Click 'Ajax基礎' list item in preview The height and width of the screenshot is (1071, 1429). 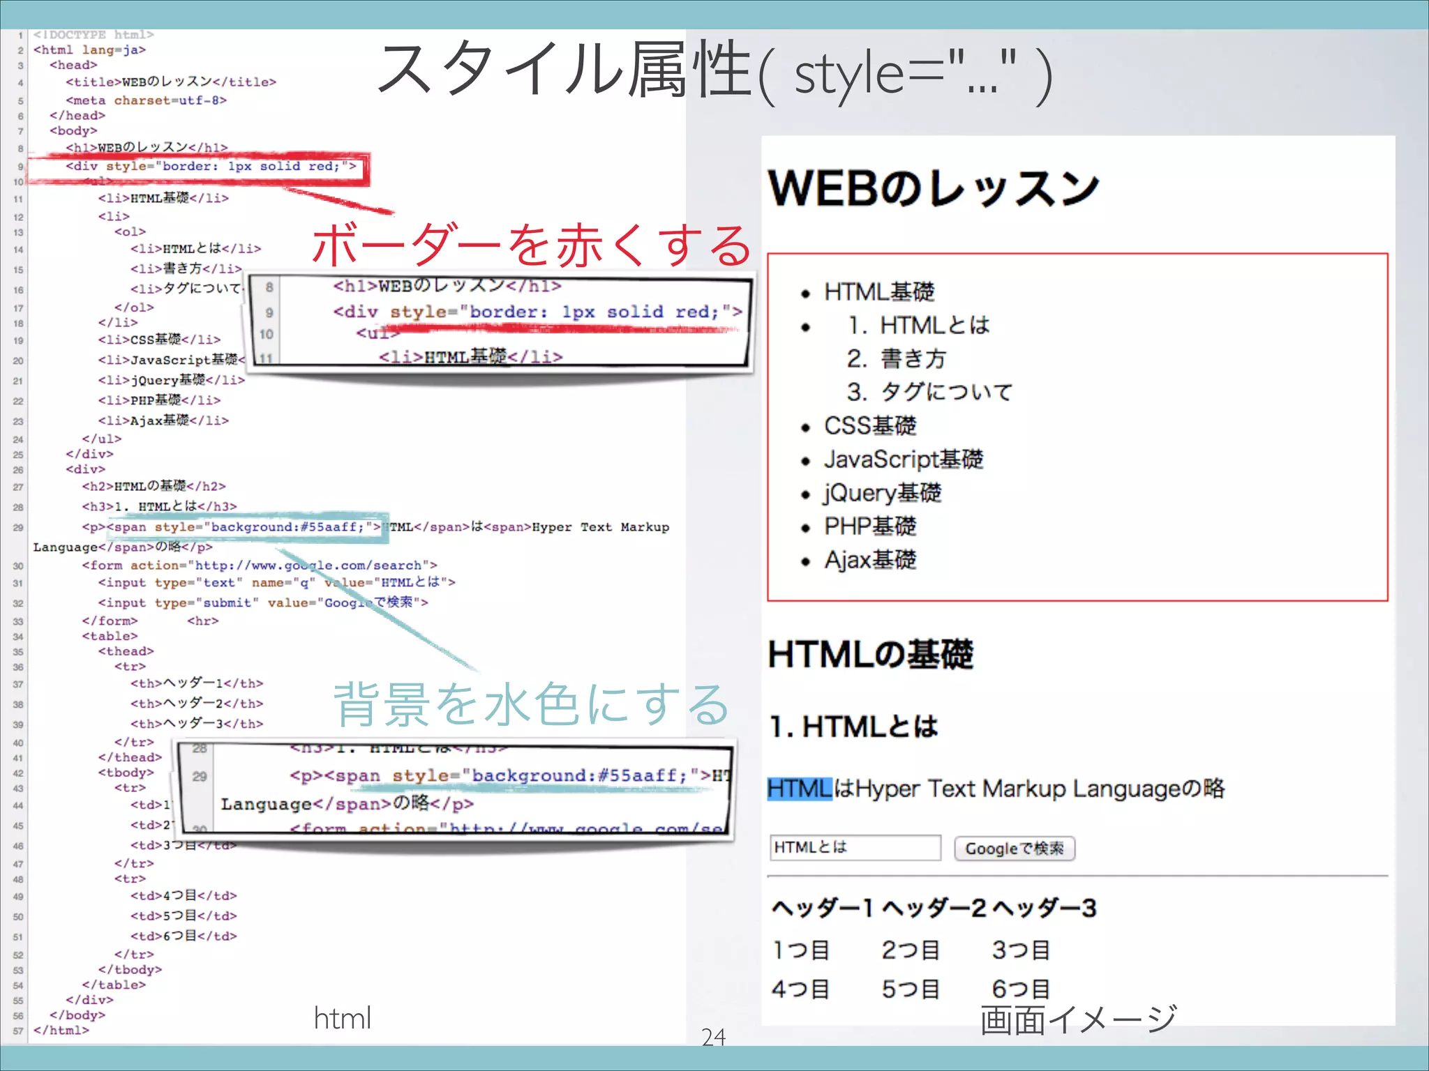[870, 559]
